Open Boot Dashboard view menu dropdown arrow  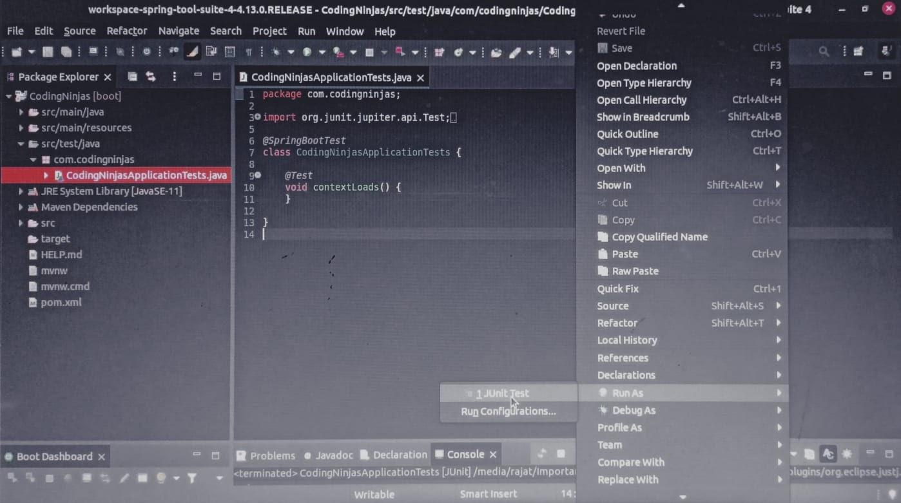pos(219,478)
